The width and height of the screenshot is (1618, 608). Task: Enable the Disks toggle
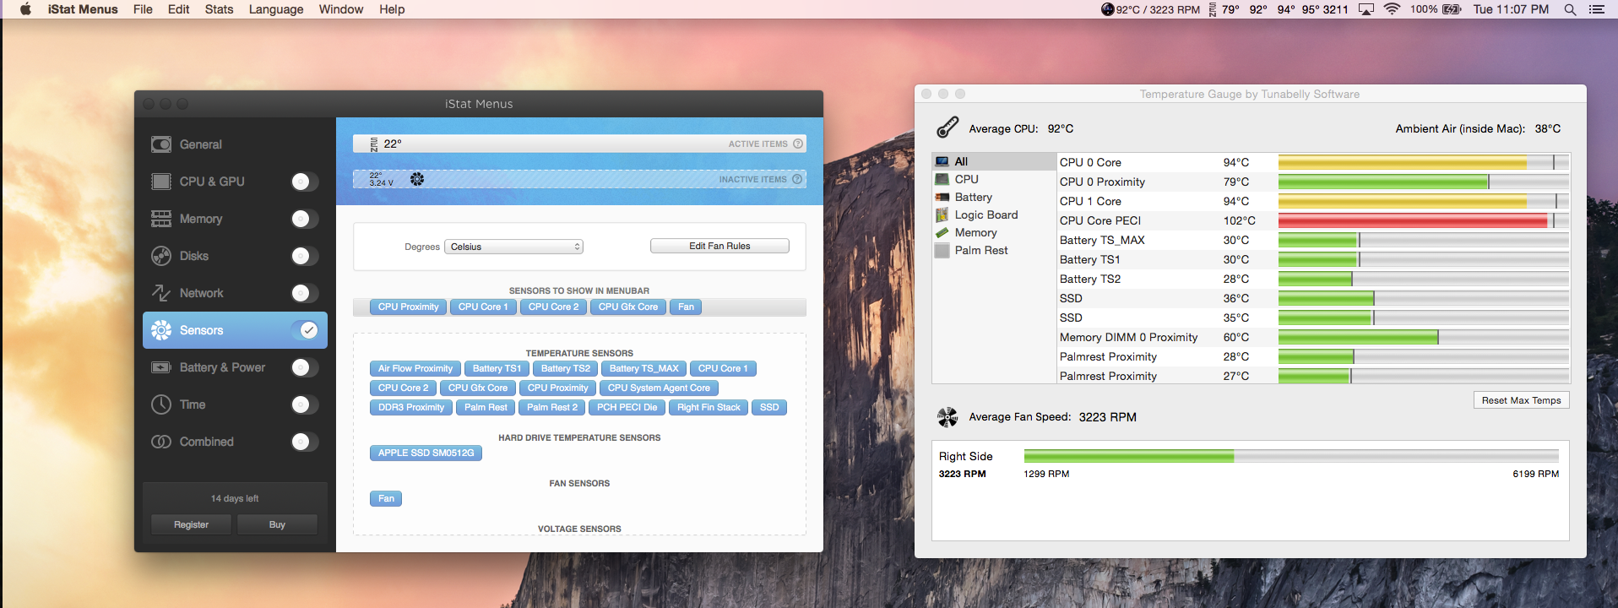[304, 256]
